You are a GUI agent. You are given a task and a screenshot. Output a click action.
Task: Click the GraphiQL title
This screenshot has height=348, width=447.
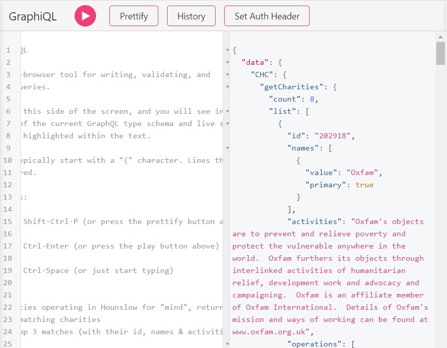tap(33, 16)
